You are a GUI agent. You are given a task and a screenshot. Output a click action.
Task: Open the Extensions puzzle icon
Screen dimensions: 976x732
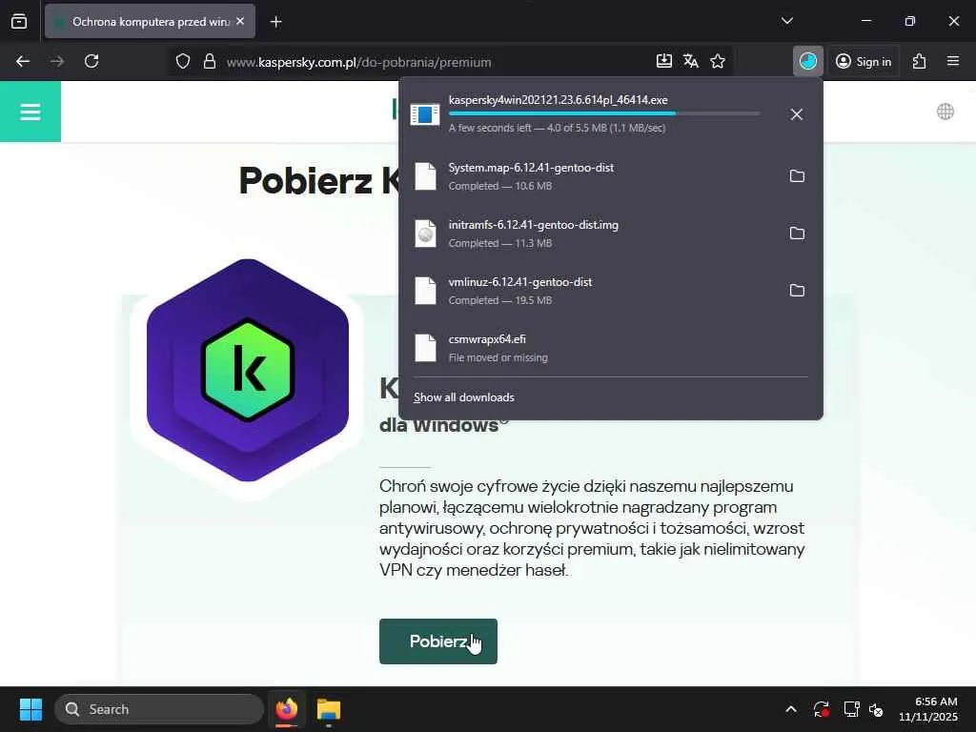click(920, 61)
